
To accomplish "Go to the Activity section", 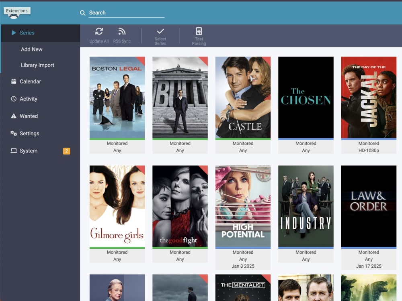I will (x=29, y=99).
